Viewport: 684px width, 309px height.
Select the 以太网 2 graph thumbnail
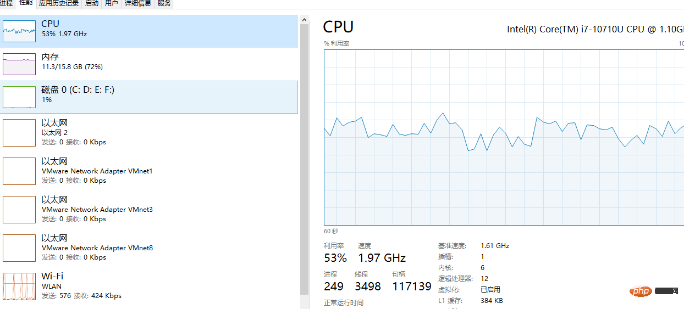pos(19,132)
